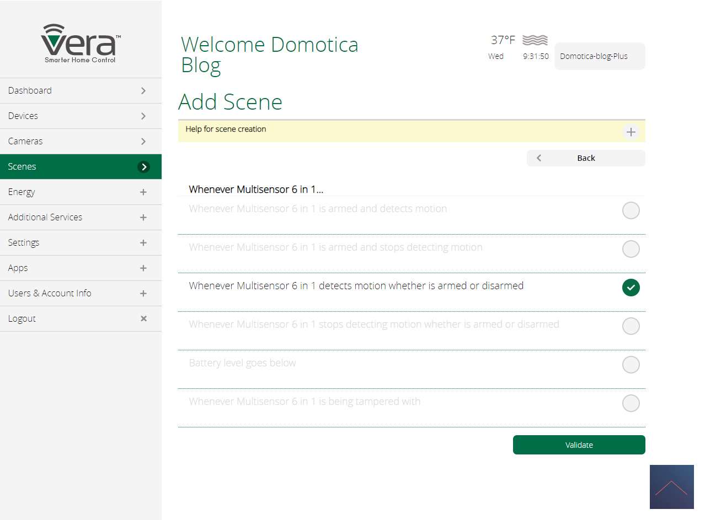Click the Vera logo
705x520 pixels.
point(81,43)
